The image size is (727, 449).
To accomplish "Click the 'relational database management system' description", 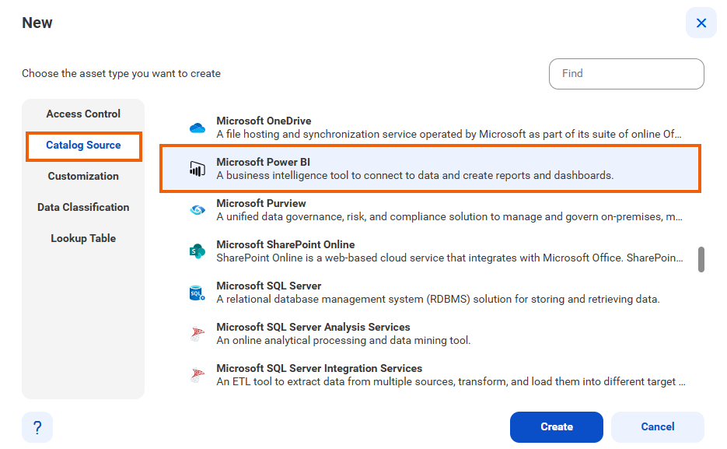I will 439,300.
